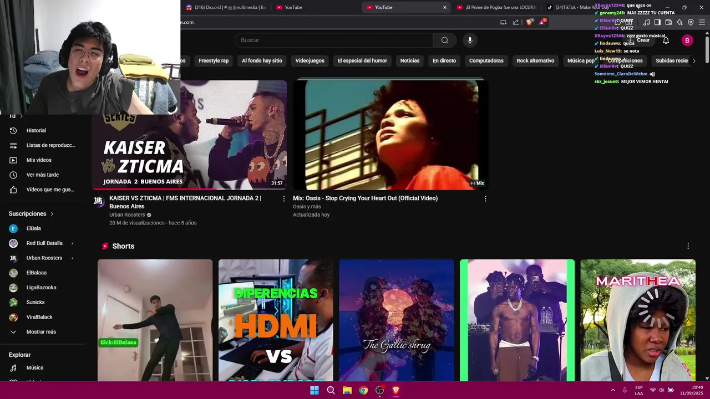The image size is (710, 399).
Task: Click the Brave Shields lion icon
Action: 530,22
